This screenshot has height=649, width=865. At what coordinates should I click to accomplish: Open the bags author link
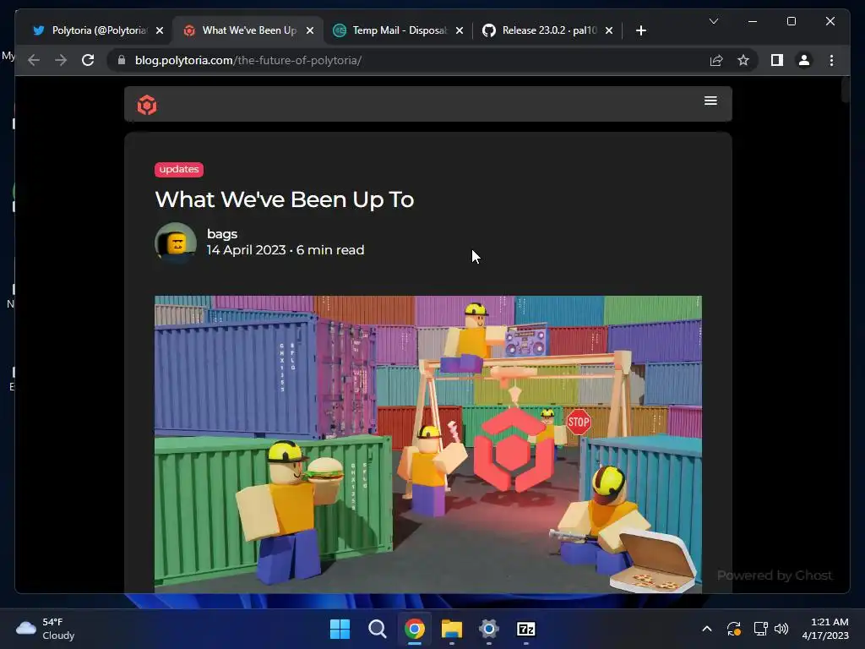click(222, 234)
